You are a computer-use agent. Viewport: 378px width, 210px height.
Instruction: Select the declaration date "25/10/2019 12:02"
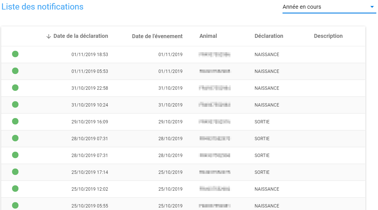coord(90,189)
